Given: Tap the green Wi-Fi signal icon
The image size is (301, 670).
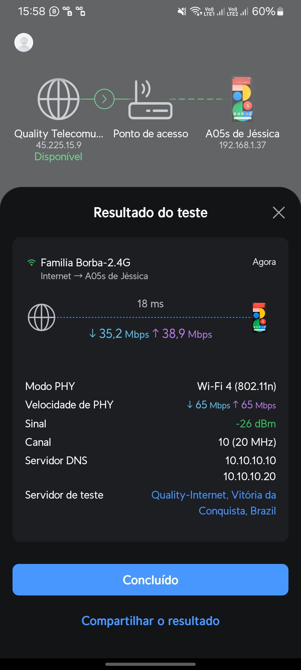Looking at the screenshot, I should [31, 263].
